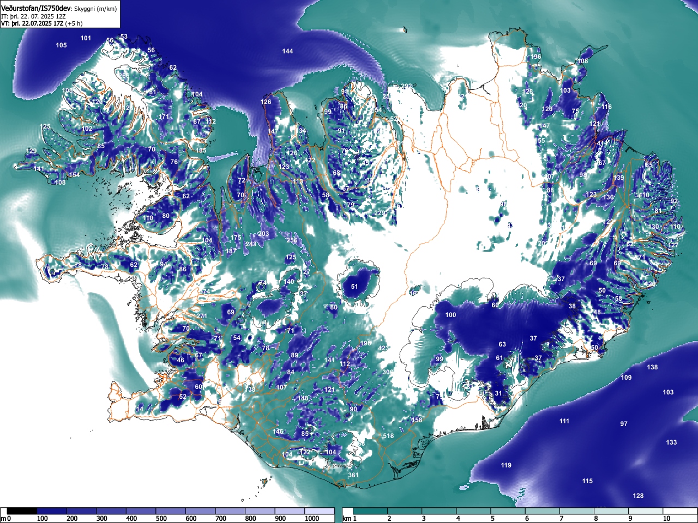Click the 1000 label on metre legend
Viewport: 698px width, 523px height.
[x=312, y=519]
